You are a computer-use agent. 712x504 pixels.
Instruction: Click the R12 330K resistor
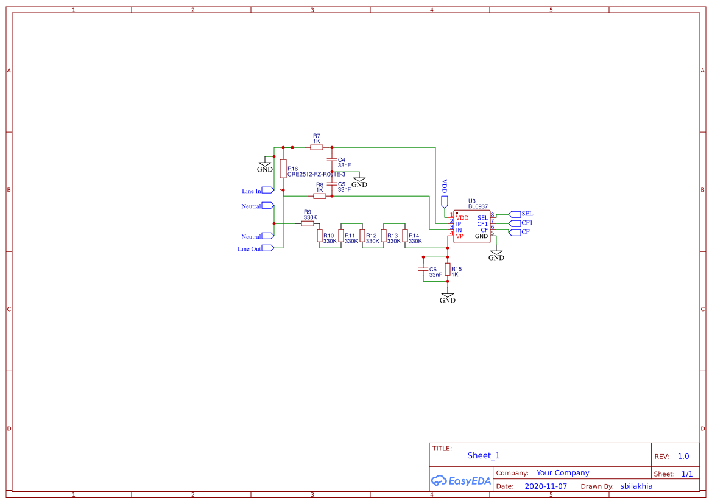362,236
